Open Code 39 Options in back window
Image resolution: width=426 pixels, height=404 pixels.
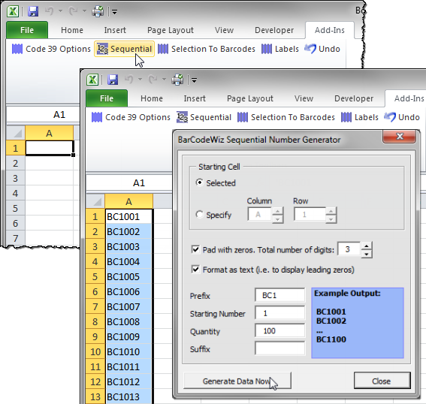pos(51,49)
